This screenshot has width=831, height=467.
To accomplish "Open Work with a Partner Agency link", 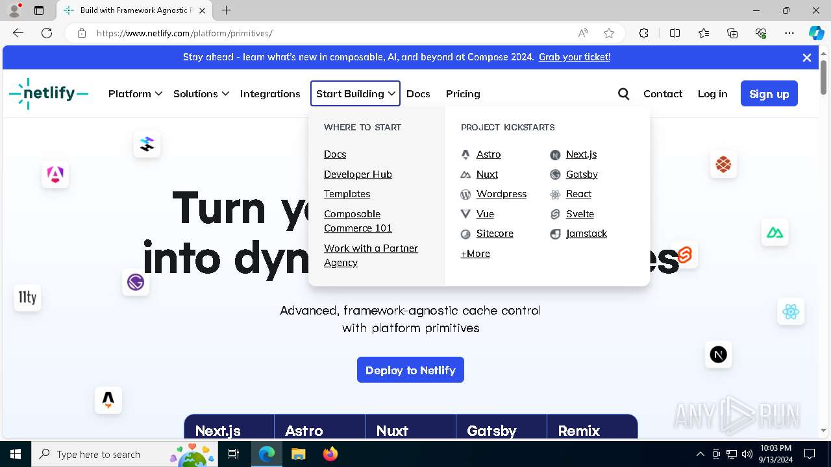I will click(371, 256).
